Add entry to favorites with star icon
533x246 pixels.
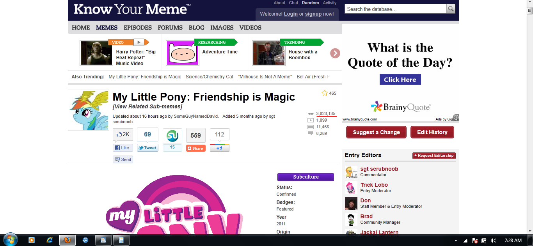coord(324,93)
